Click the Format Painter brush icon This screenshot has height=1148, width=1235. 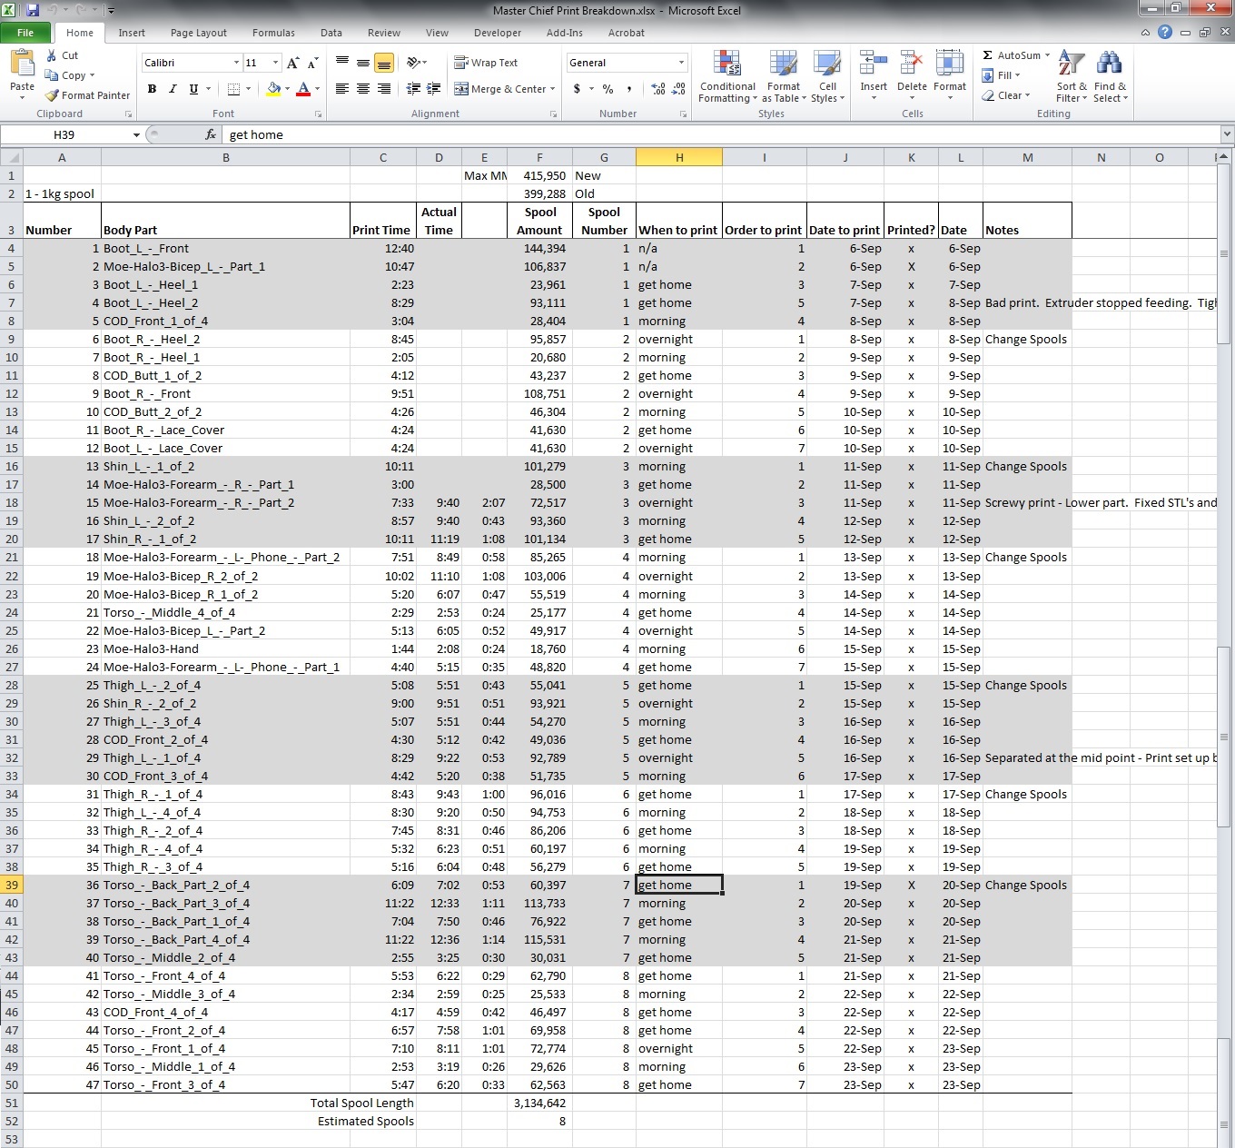pyautogui.click(x=53, y=95)
